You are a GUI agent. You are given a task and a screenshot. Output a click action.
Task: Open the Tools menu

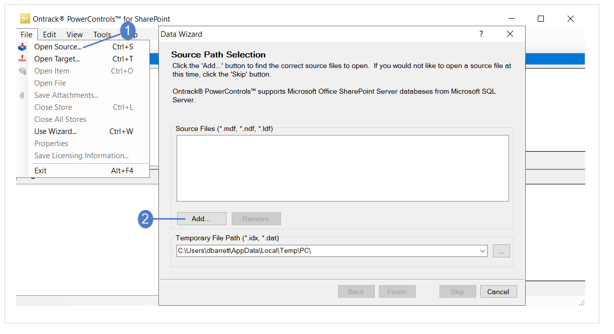(102, 34)
